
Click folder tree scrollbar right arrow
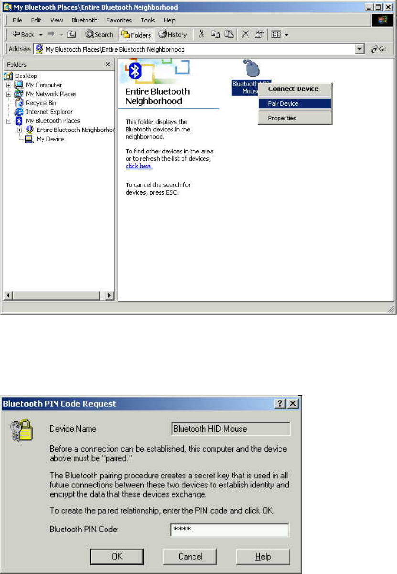(109, 295)
